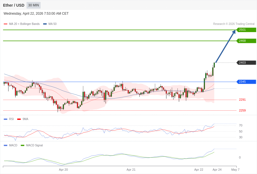Toggle the MACD Signal legend entry
Viewport: 257px width, 174px height.
point(34,146)
